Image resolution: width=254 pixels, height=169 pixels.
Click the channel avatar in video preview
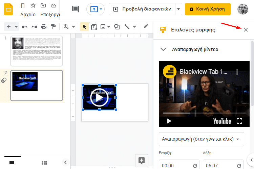coord(170,72)
